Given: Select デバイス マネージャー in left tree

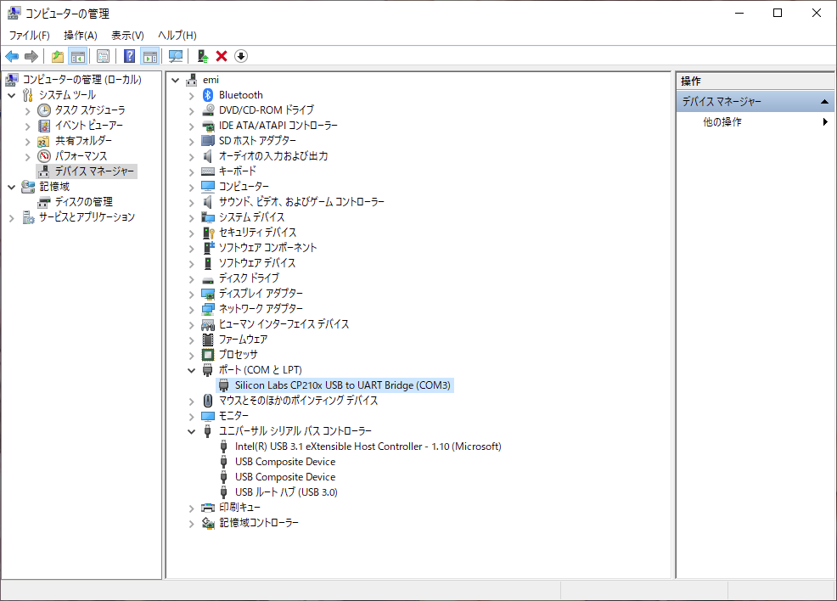Looking at the screenshot, I should point(94,171).
